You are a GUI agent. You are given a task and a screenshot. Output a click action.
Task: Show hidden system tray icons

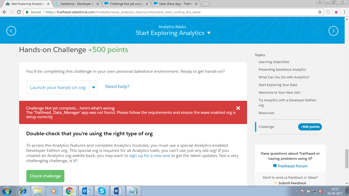point(296,191)
